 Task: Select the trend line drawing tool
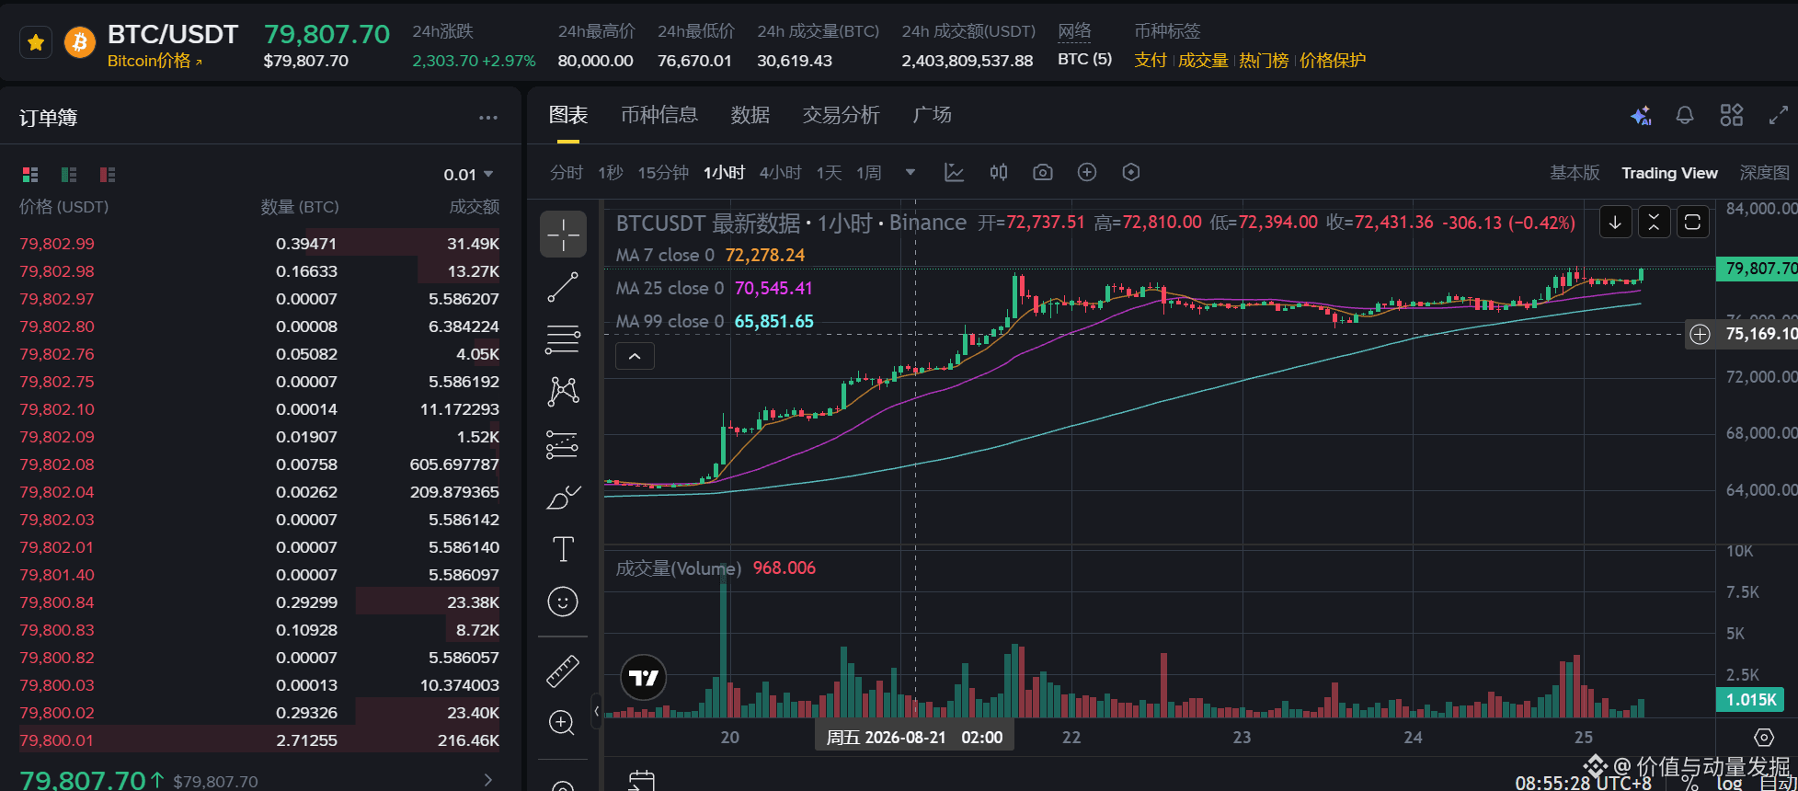[x=563, y=287]
